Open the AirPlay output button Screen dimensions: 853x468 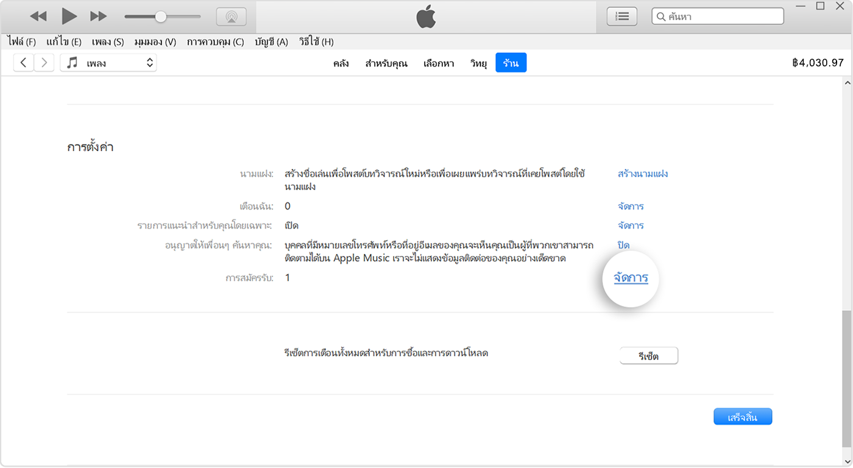(232, 16)
